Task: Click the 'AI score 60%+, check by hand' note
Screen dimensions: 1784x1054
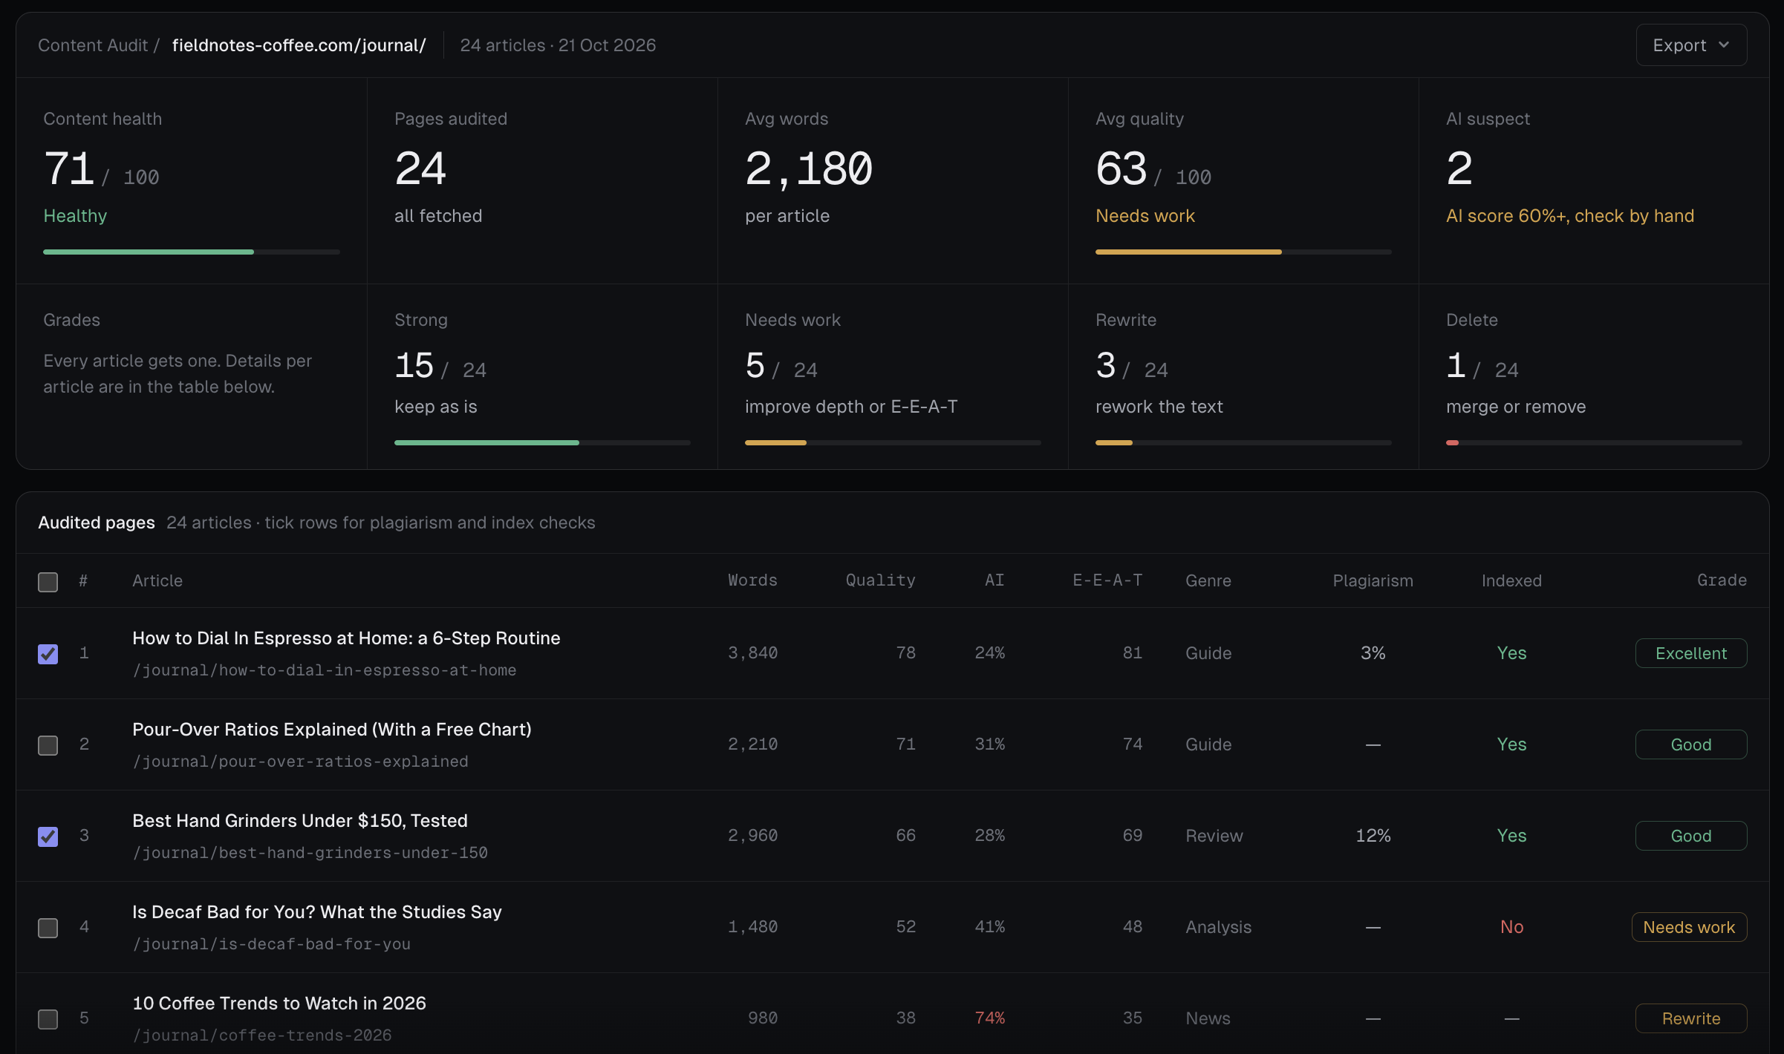Action: pyautogui.click(x=1570, y=216)
